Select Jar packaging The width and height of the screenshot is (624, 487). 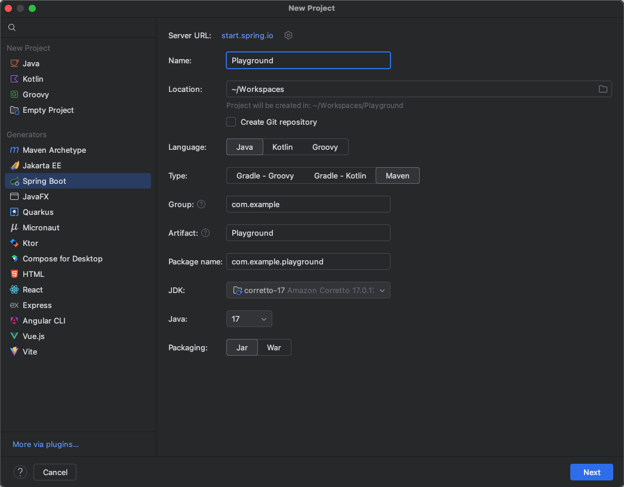[242, 347]
